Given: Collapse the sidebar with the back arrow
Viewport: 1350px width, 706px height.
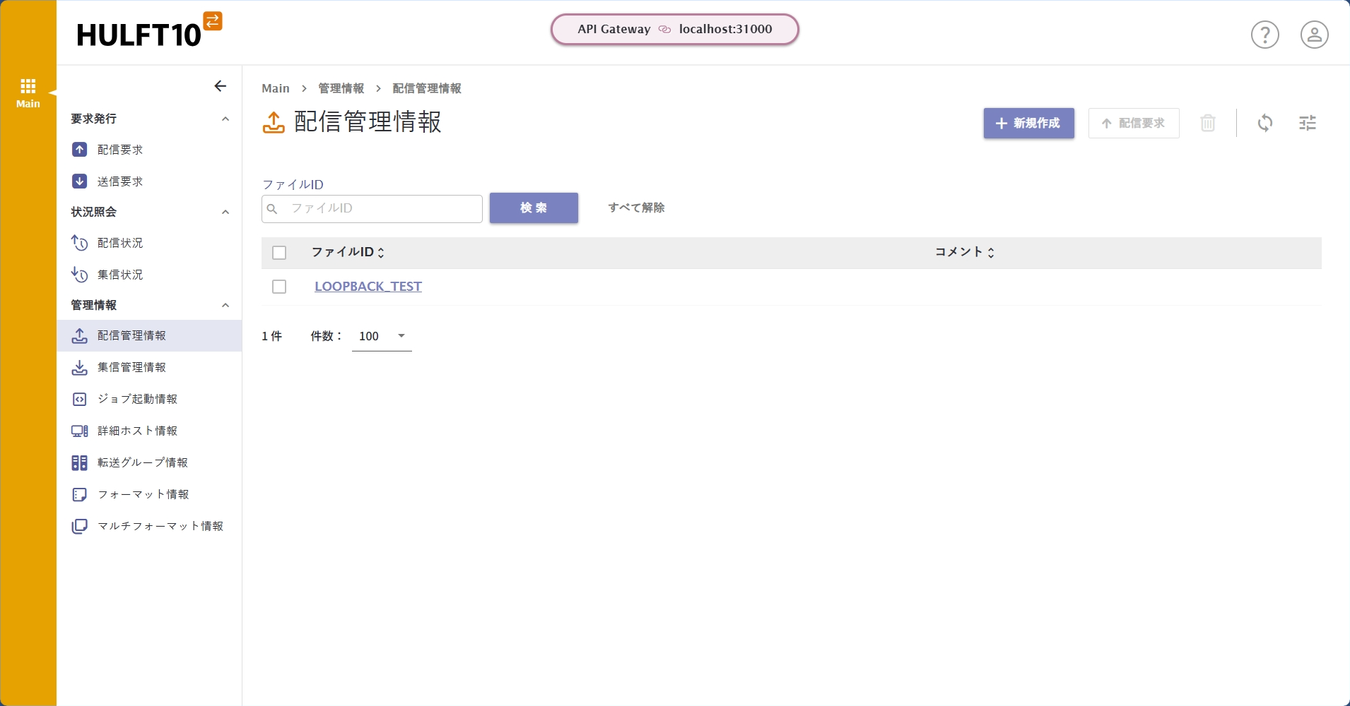Looking at the screenshot, I should click(220, 85).
